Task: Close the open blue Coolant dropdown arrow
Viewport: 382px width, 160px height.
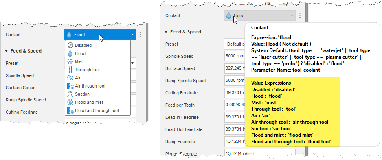Action: point(132,35)
